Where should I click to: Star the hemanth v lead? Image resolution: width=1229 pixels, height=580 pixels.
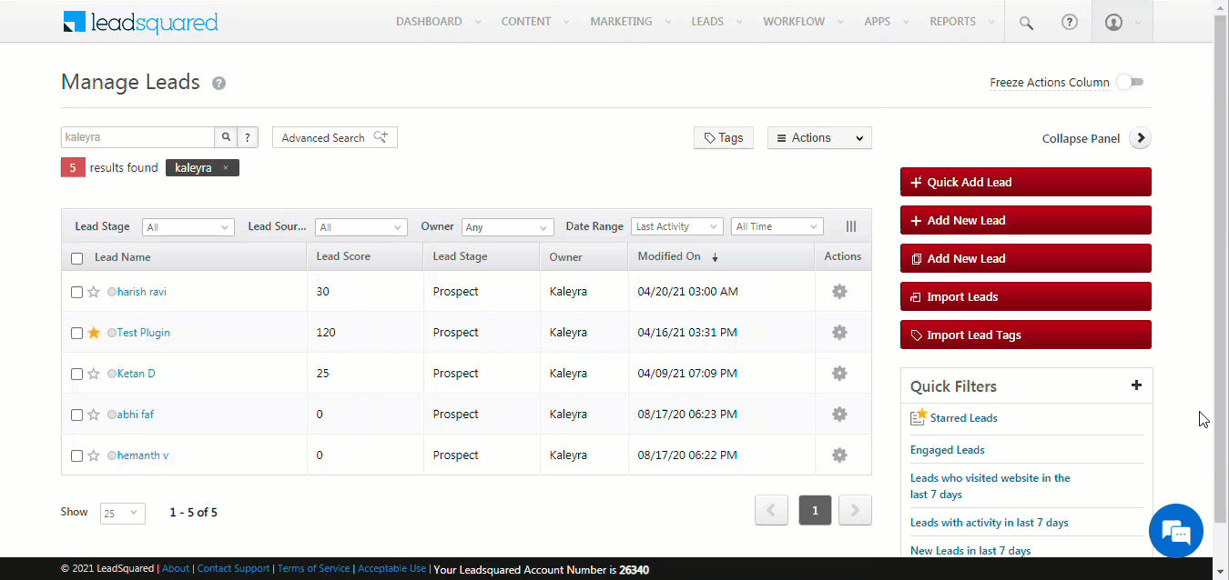94,455
